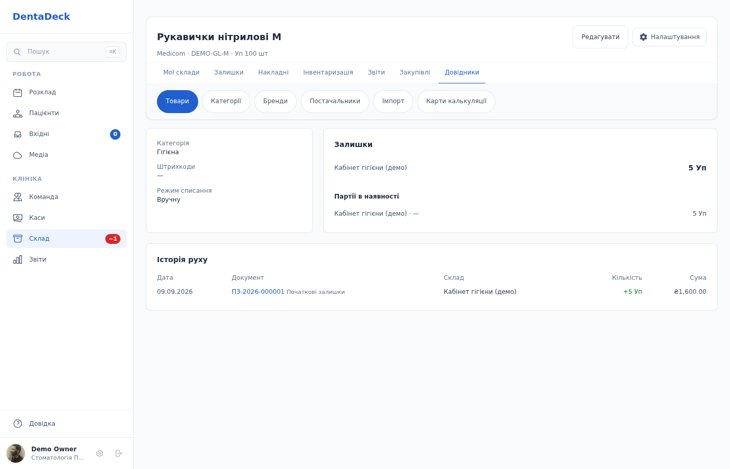
Task: Open Розклад calendar icon in sidebar
Action: 18,93
